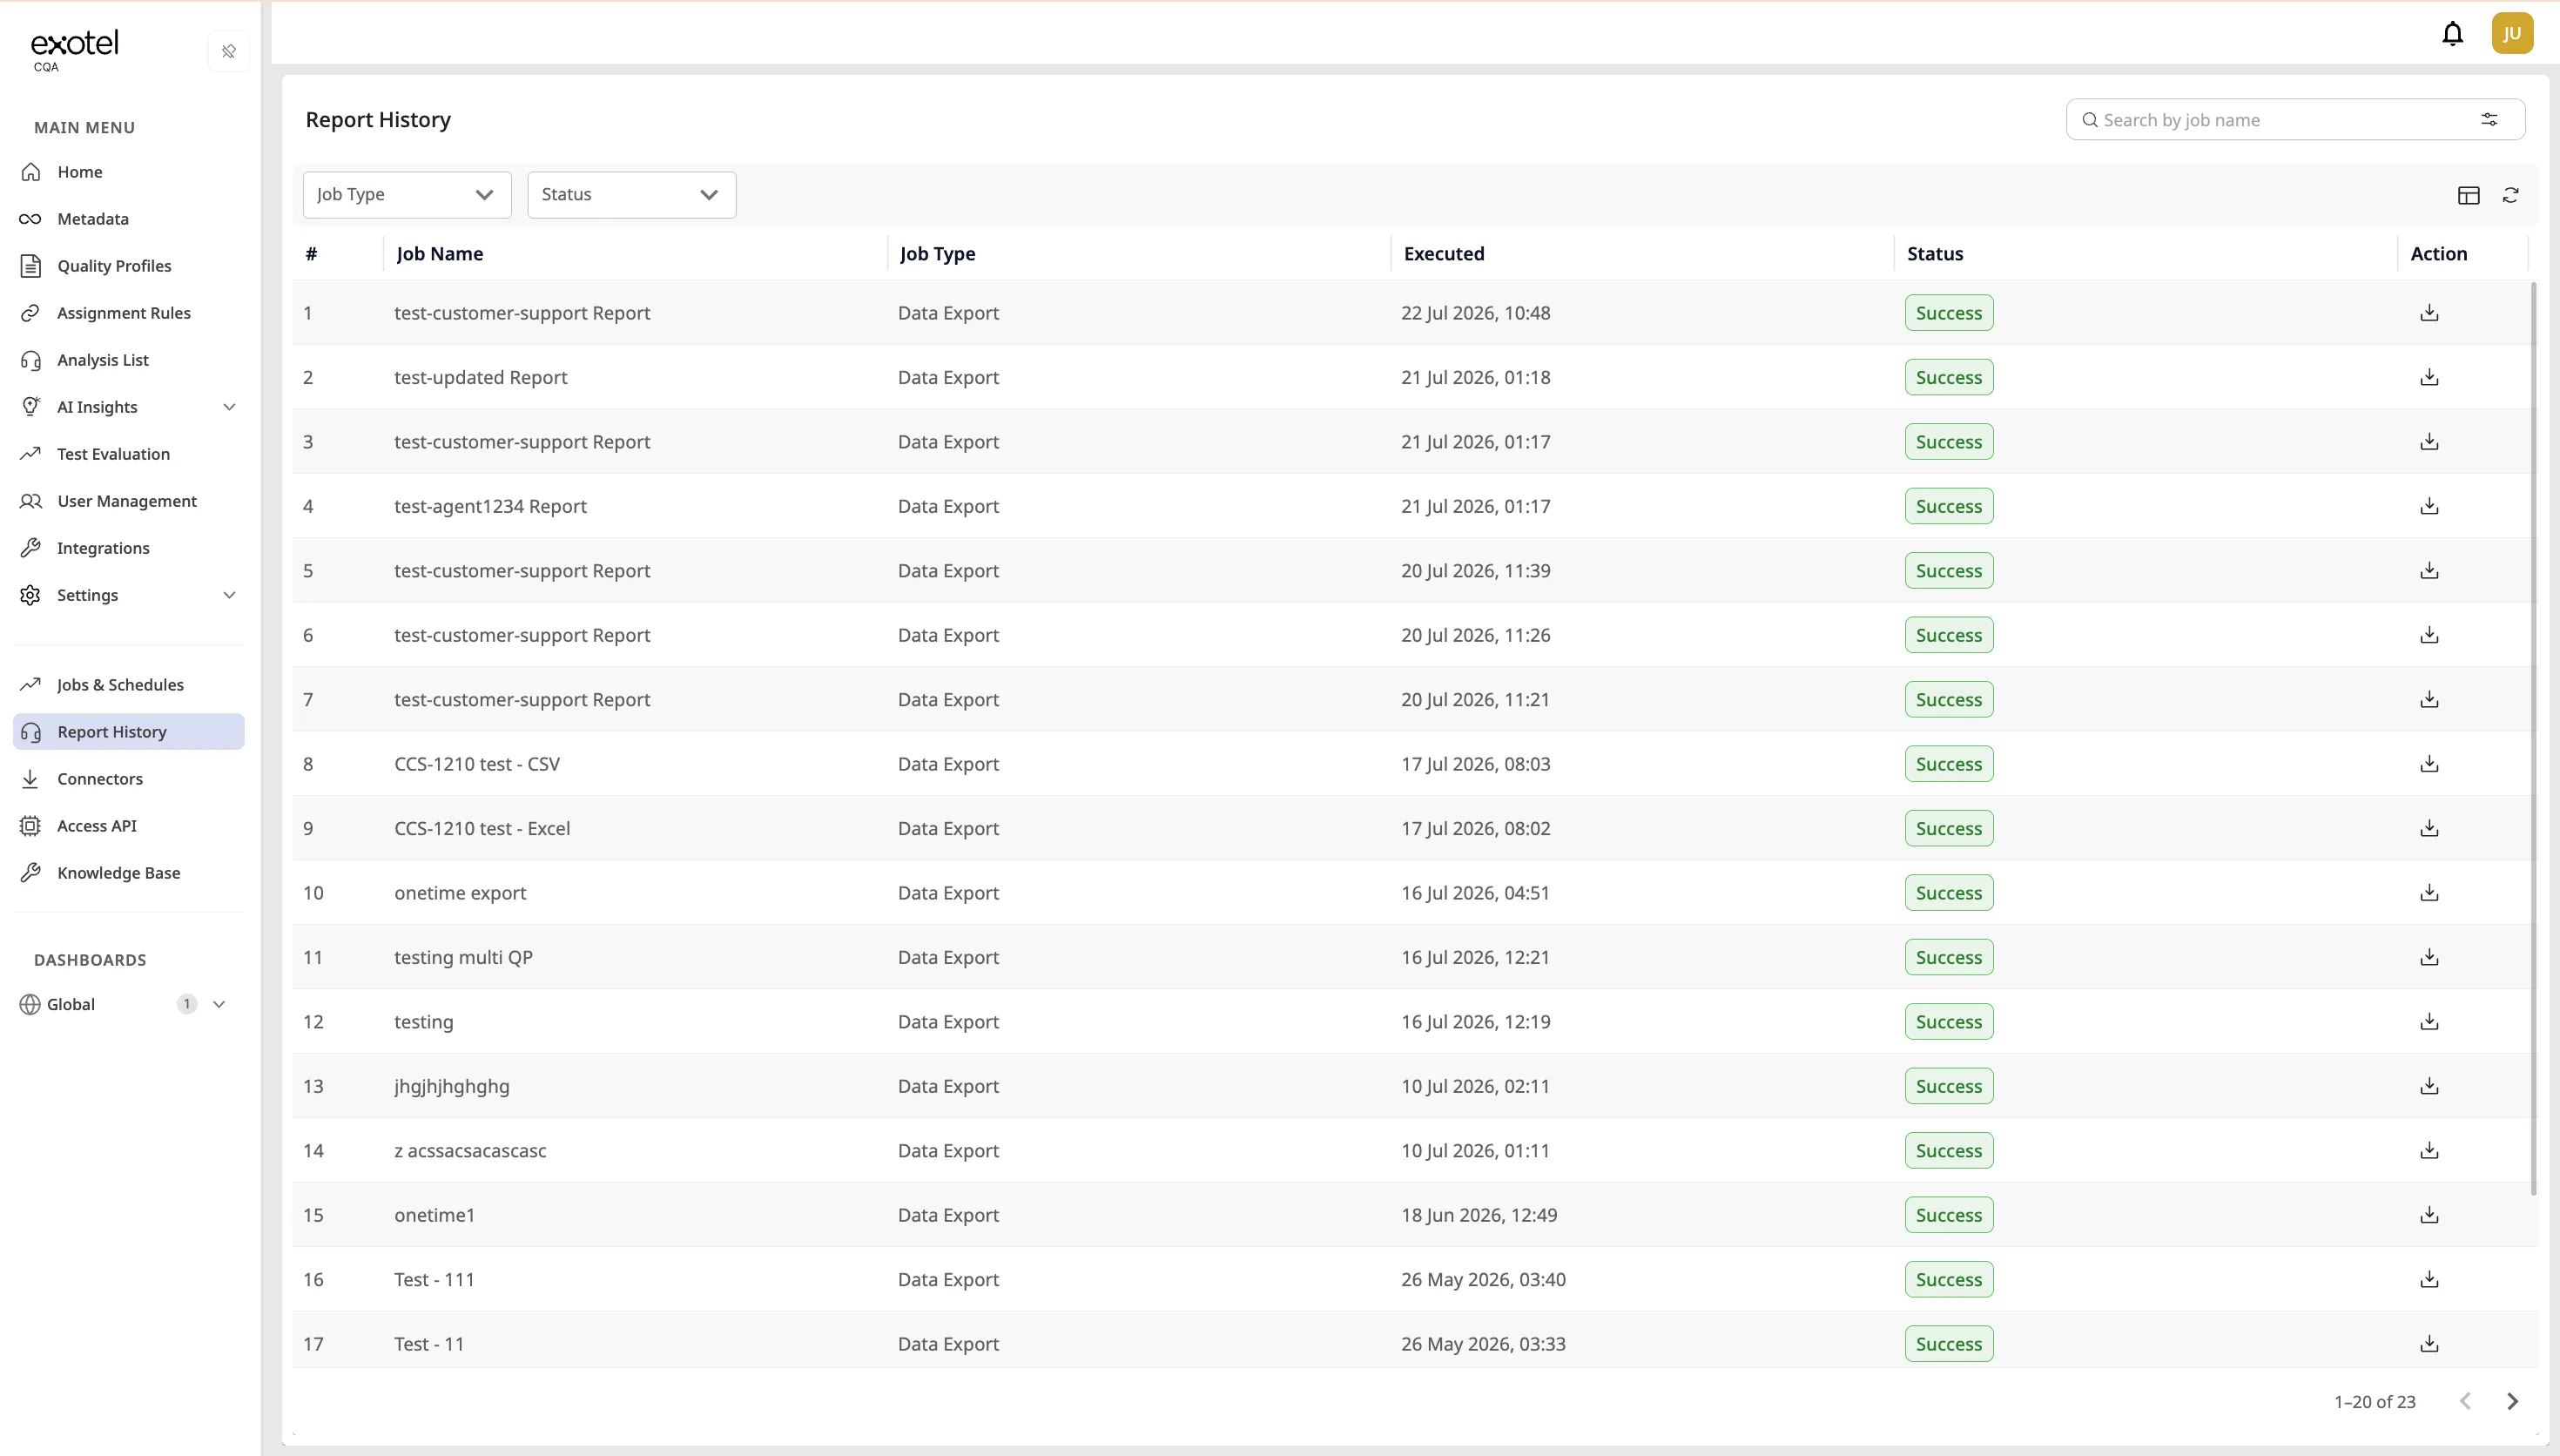Refresh the report history table
Image resolution: width=2560 pixels, height=1456 pixels.
pos(2511,195)
